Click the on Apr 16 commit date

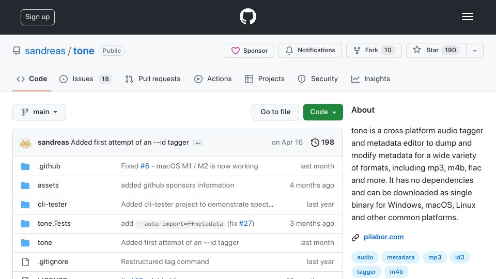pyautogui.click(x=287, y=143)
